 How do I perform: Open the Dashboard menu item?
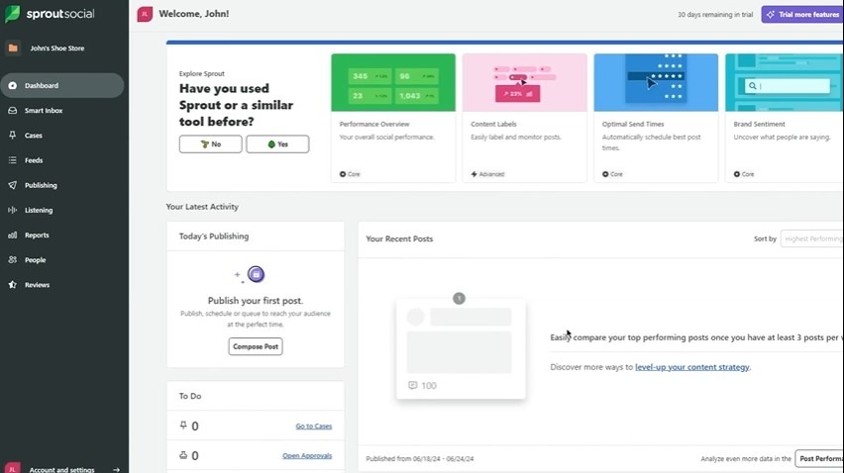[x=62, y=85]
